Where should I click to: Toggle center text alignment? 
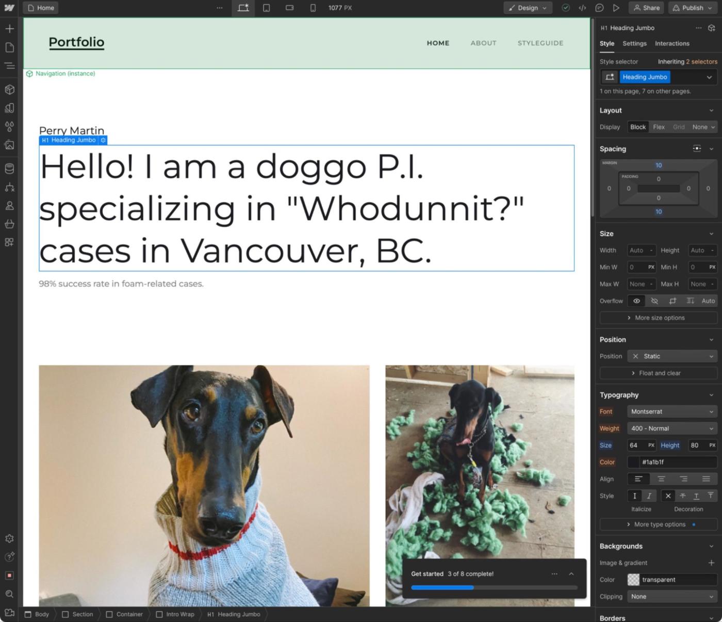coord(661,479)
